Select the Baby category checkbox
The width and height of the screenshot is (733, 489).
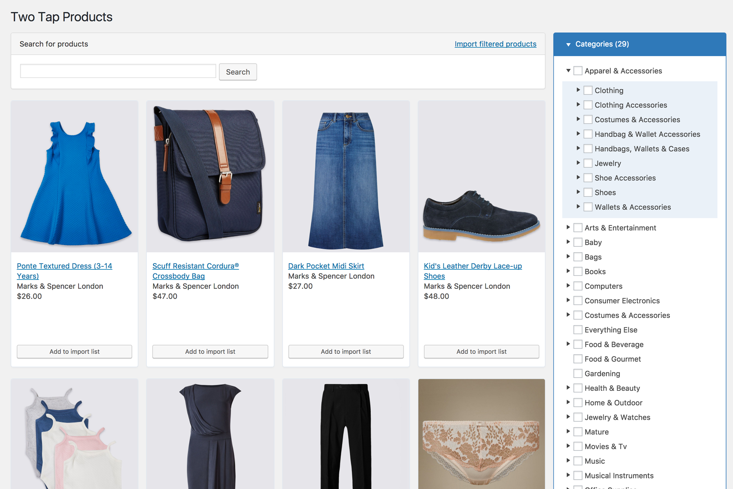578,242
